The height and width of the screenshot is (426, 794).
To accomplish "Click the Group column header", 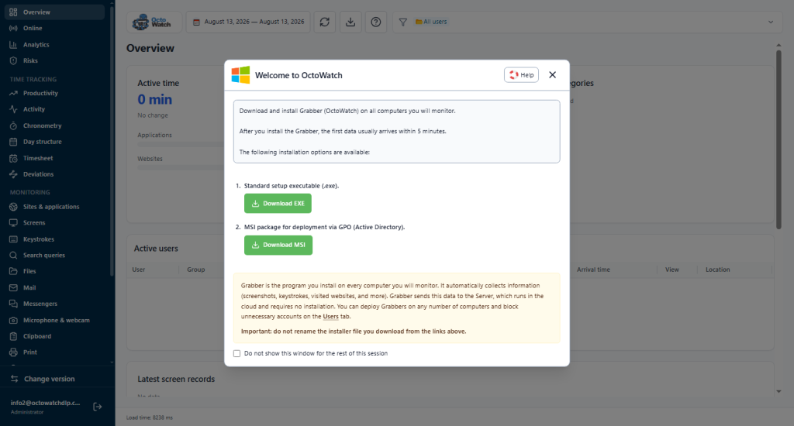I will (195, 270).
